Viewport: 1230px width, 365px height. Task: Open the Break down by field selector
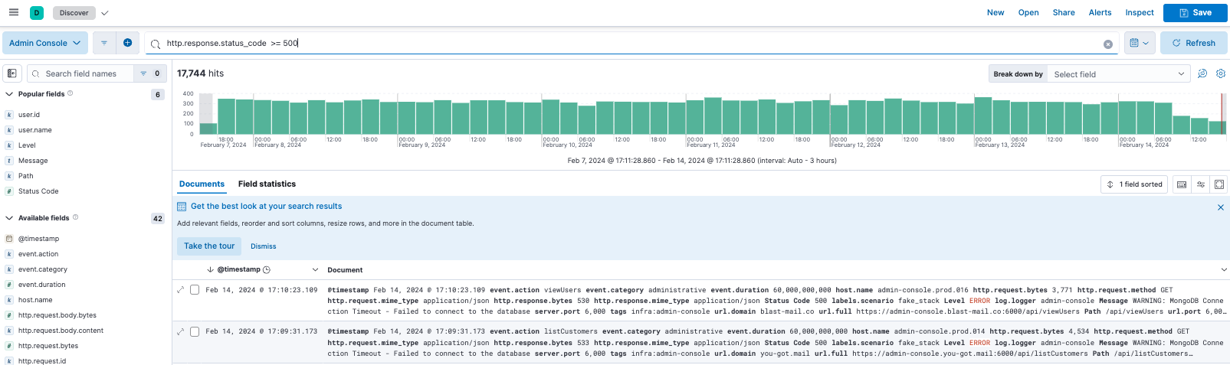[1118, 74]
